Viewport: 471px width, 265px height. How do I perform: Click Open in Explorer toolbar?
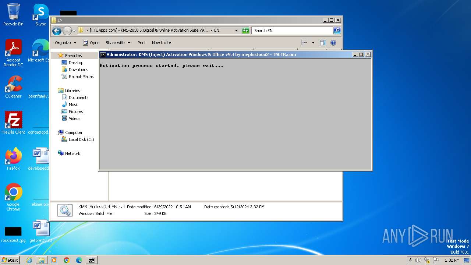(91, 43)
